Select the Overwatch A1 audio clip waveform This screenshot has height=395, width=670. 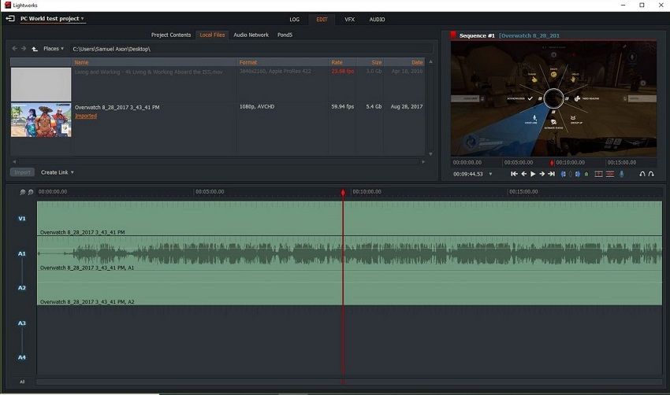(x=349, y=253)
